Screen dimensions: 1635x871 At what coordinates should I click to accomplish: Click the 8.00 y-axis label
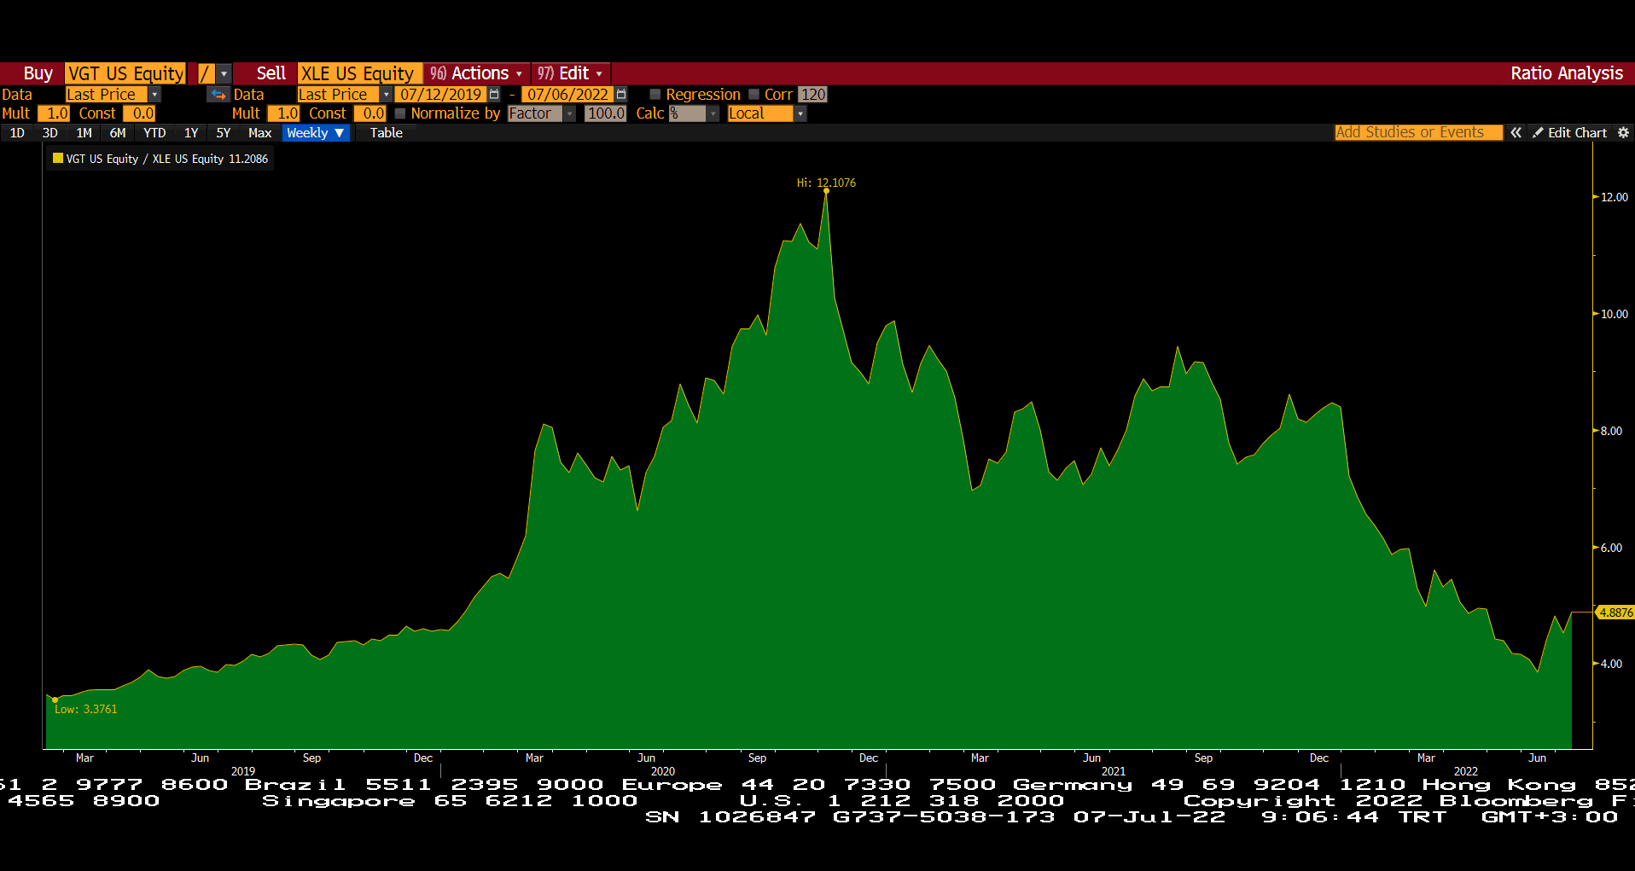pyautogui.click(x=1611, y=431)
